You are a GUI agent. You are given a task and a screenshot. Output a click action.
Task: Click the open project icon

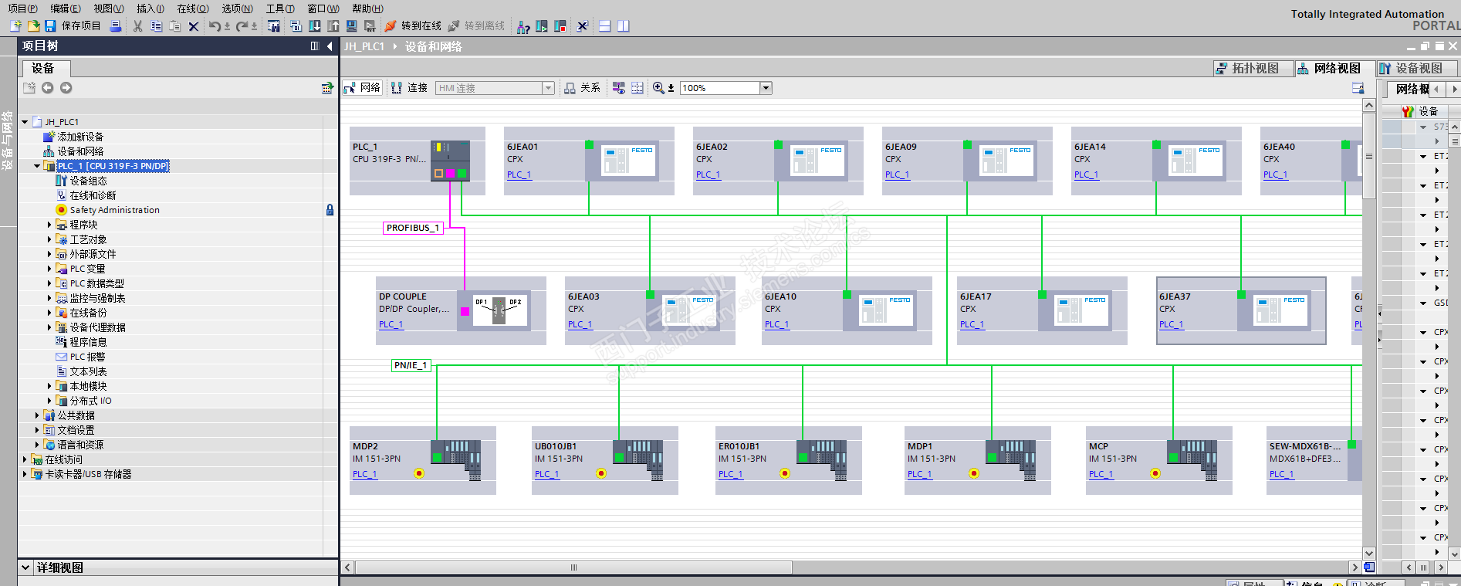tap(33, 26)
